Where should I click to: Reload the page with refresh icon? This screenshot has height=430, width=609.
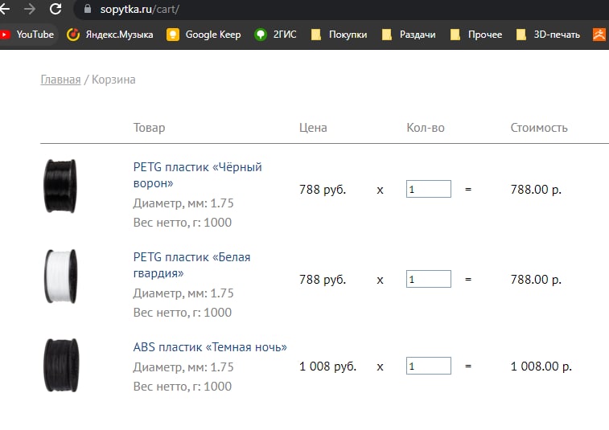[56, 9]
